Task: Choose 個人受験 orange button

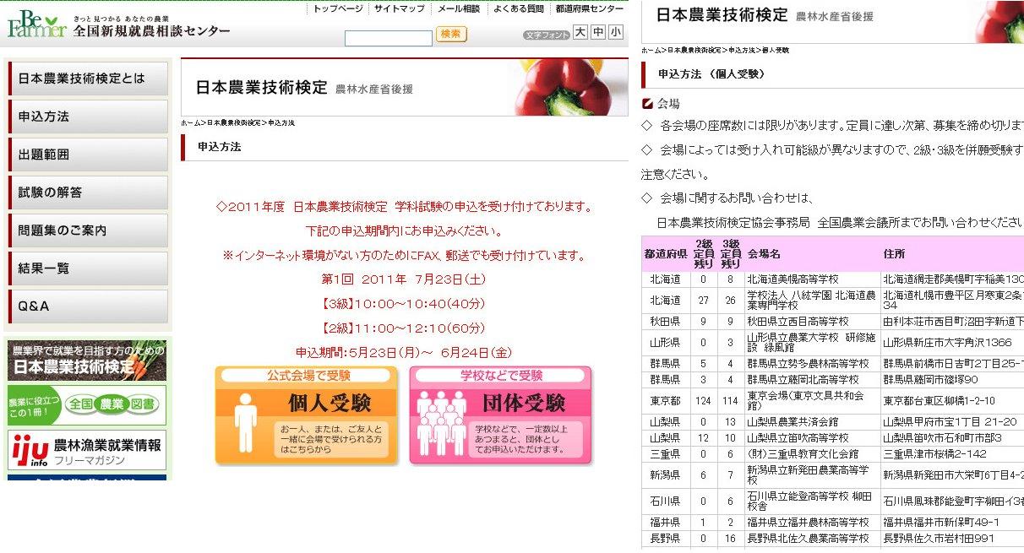Action: click(306, 415)
